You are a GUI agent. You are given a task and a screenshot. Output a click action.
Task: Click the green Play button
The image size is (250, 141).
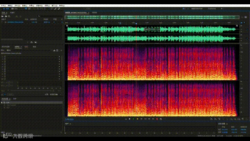[x=134, y=119]
